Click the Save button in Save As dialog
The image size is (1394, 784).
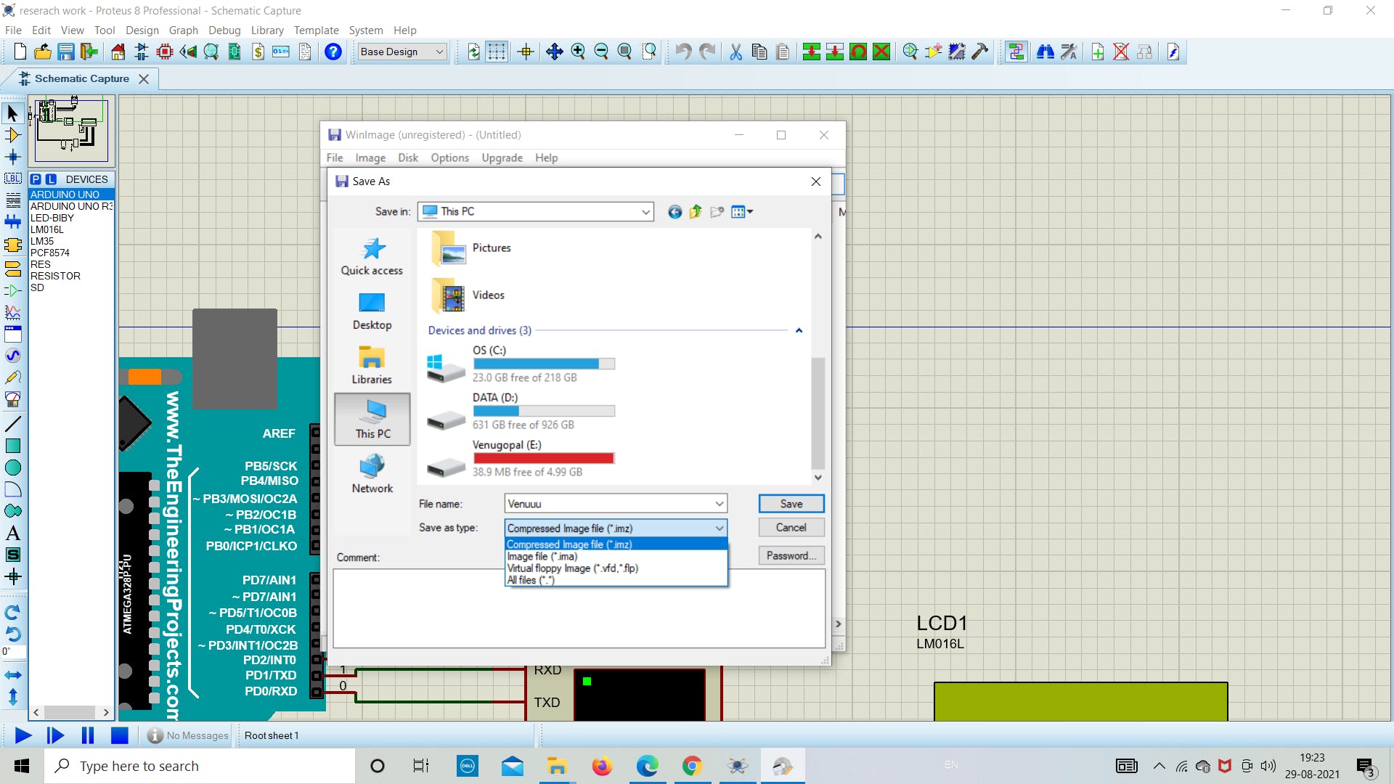click(x=791, y=504)
